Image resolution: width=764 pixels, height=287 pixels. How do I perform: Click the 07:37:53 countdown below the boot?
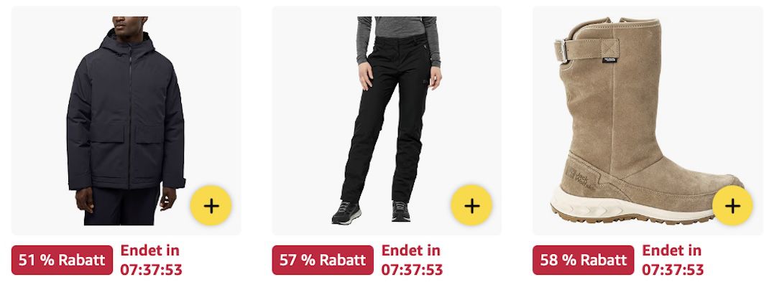tap(673, 270)
